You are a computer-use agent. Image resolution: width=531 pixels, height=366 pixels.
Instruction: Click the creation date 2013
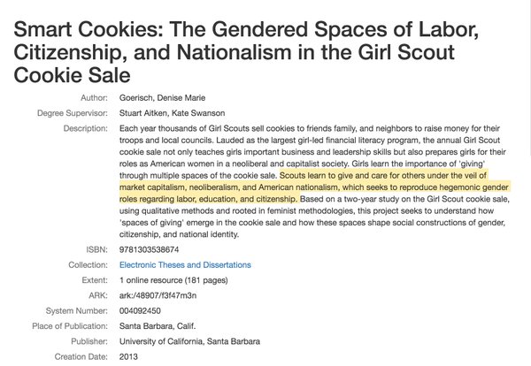pos(128,356)
